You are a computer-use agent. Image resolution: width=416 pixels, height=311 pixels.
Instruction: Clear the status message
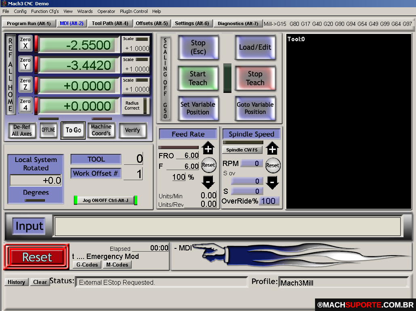click(x=40, y=282)
